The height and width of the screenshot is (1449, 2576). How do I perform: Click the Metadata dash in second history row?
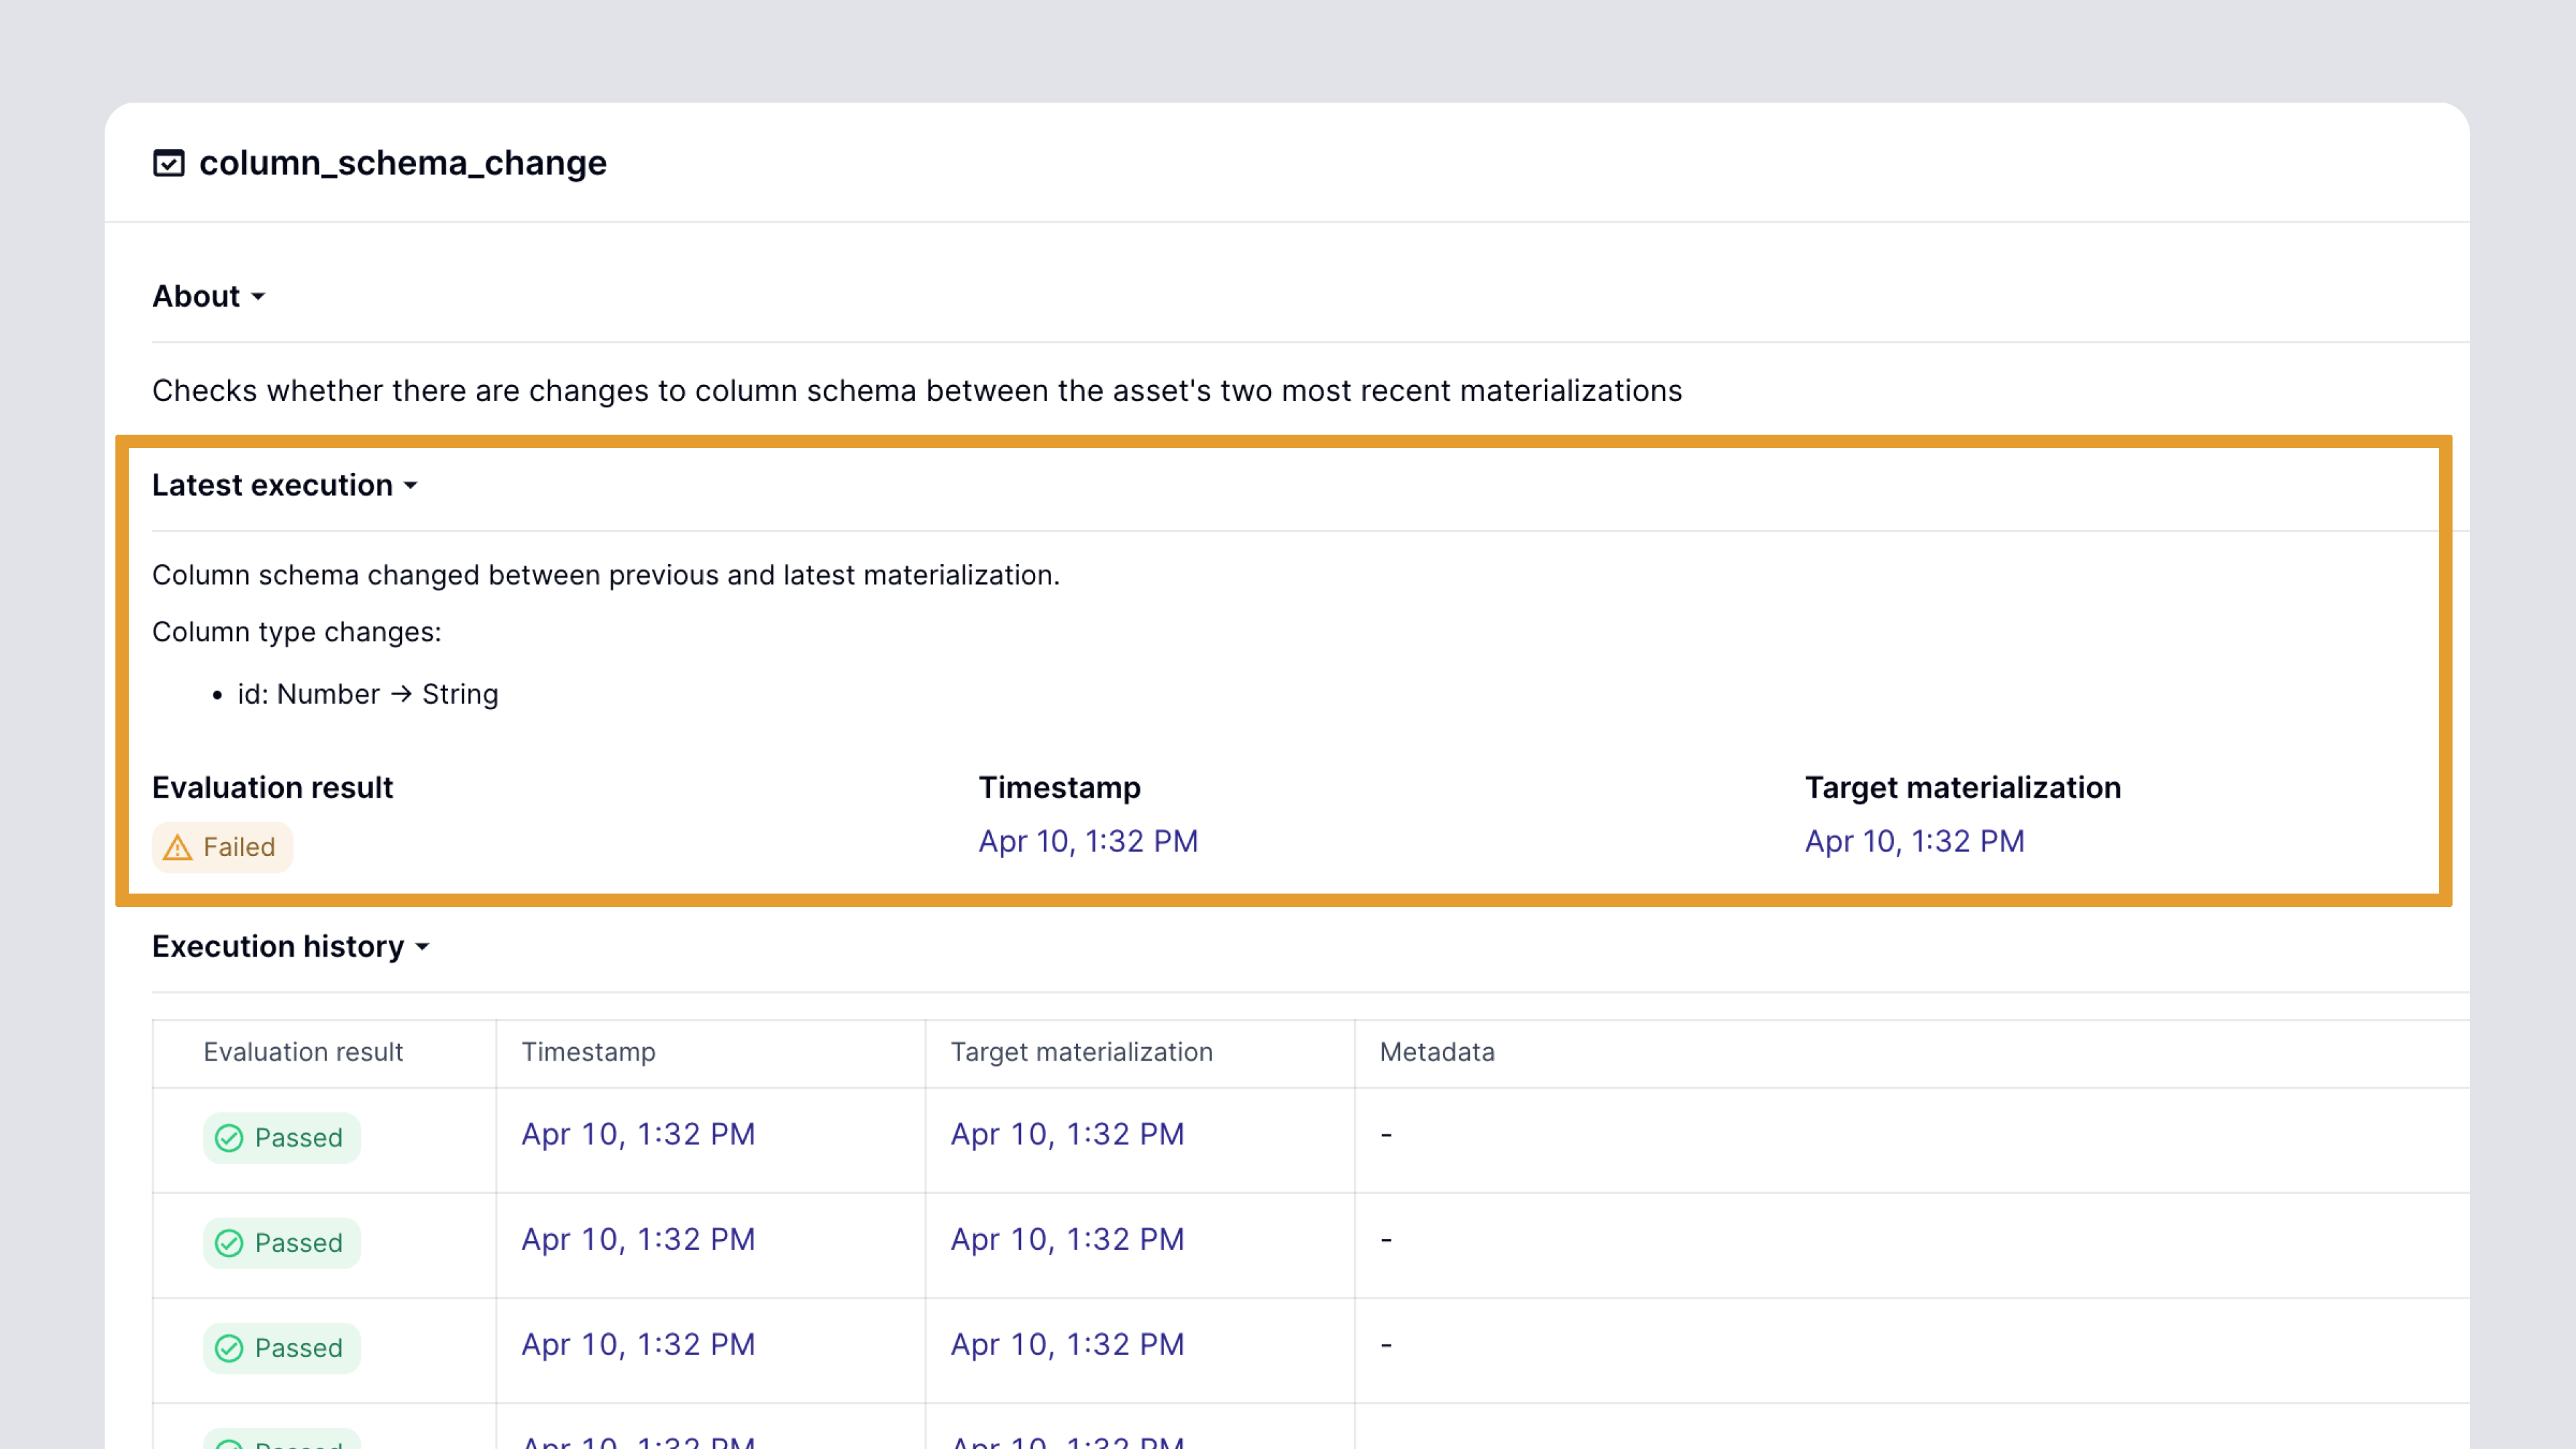[1386, 1240]
